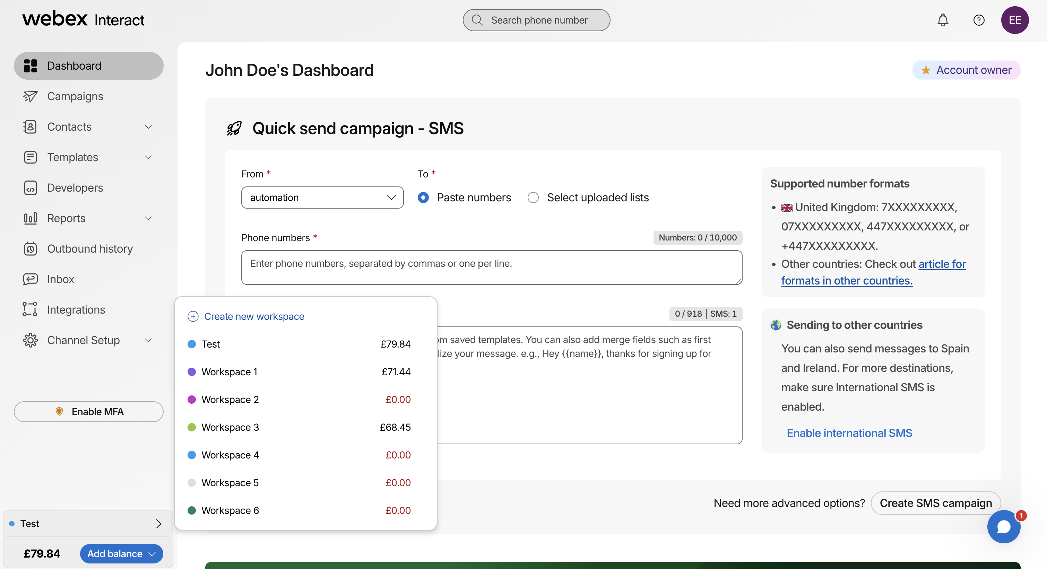Open the help question mark icon
This screenshot has width=1047, height=569.
[979, 20]
